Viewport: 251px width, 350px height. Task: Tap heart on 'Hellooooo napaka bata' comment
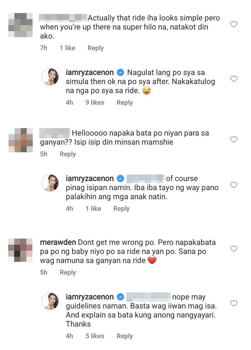point(234,139)
